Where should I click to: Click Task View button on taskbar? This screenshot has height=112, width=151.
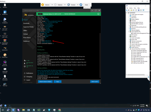(x=3, y=110)
